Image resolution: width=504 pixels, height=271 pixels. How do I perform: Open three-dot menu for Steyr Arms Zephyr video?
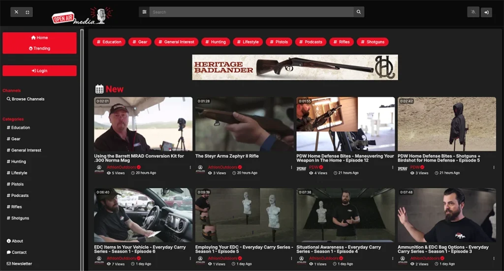(x=292, y=168)
